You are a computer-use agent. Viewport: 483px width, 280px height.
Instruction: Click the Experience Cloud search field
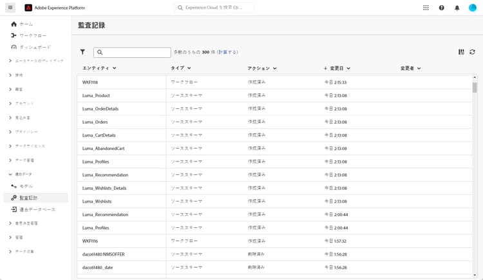[x=214, y=8]
